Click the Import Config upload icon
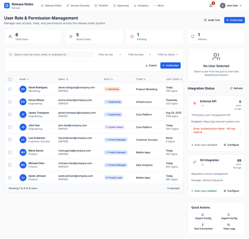 click(228, 214)
